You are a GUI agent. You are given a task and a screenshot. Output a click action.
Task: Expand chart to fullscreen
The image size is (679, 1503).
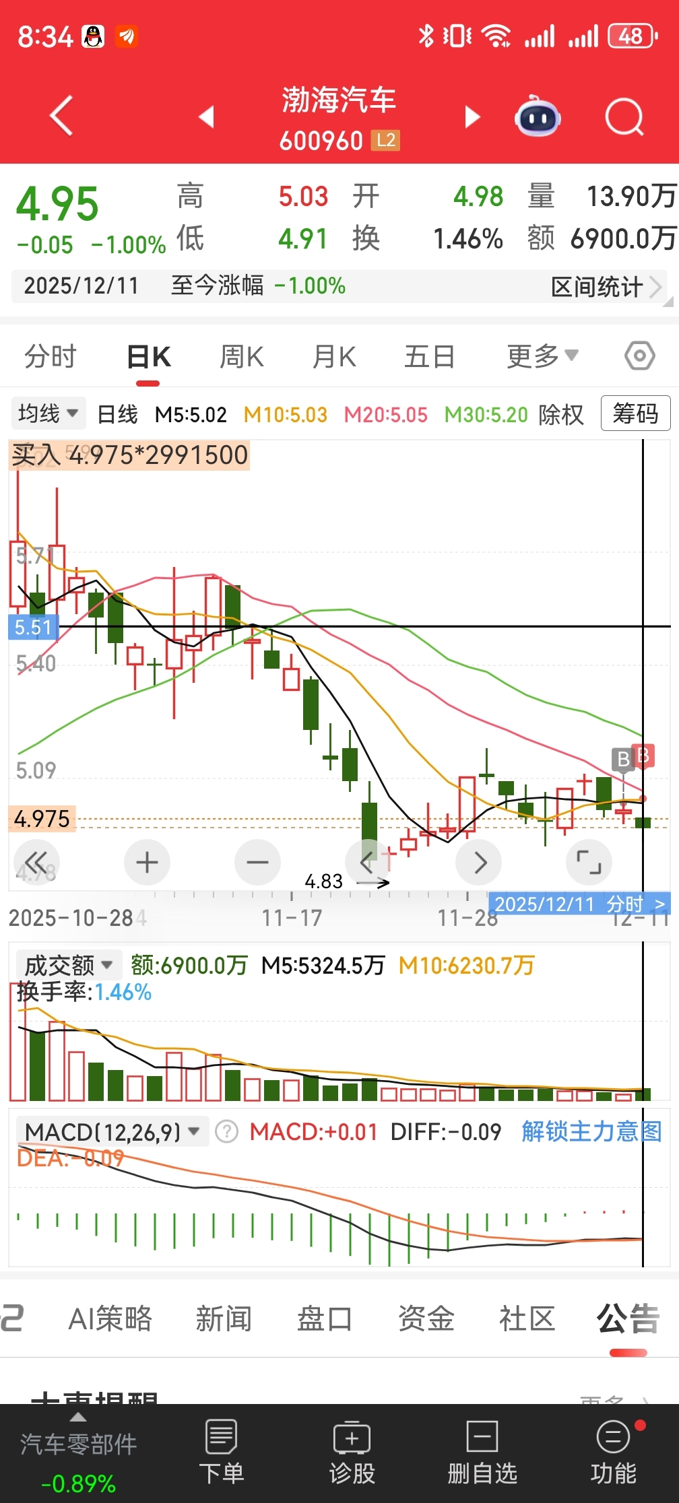(x=589, y=862)
